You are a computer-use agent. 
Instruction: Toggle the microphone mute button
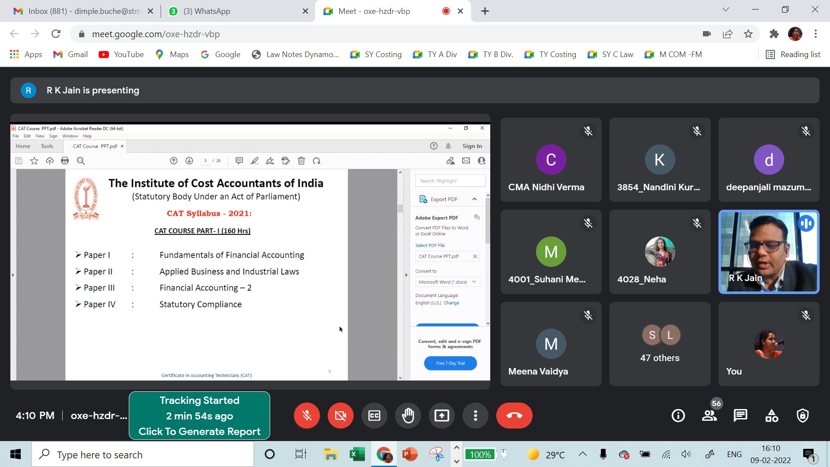click(307, 416)
